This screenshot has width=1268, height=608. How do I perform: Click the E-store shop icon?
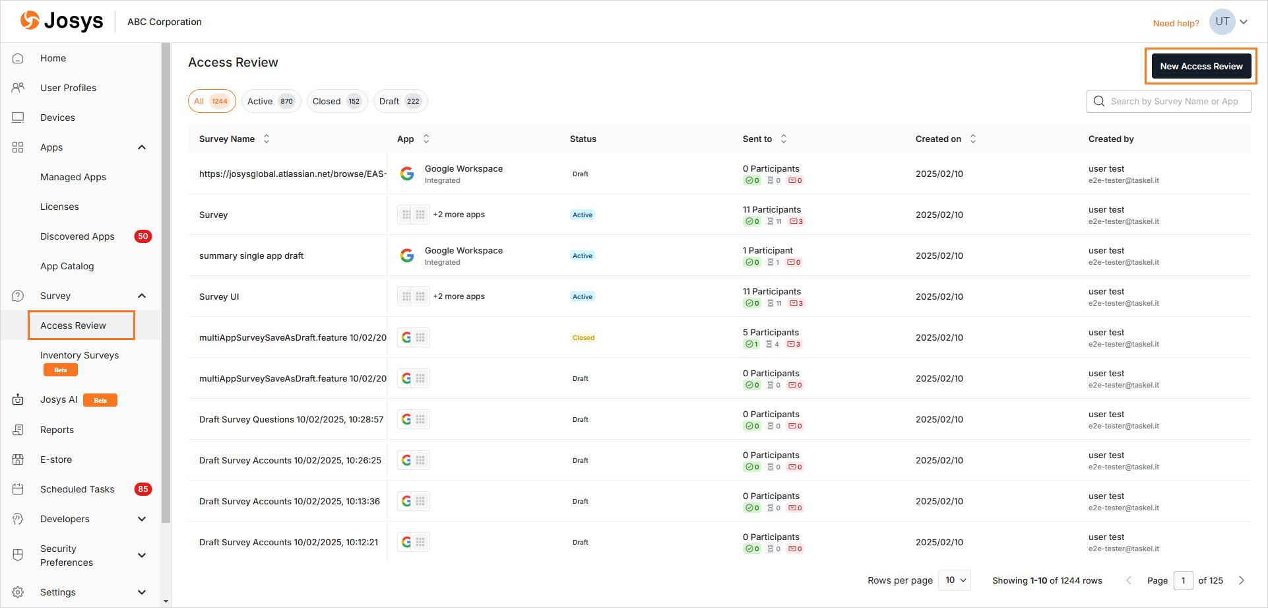click(x=18, y=459)
